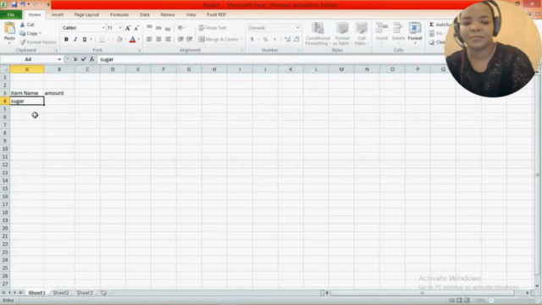Apply percent style
Viewport: 542px width, 305px height.
(x=265, y=39)
